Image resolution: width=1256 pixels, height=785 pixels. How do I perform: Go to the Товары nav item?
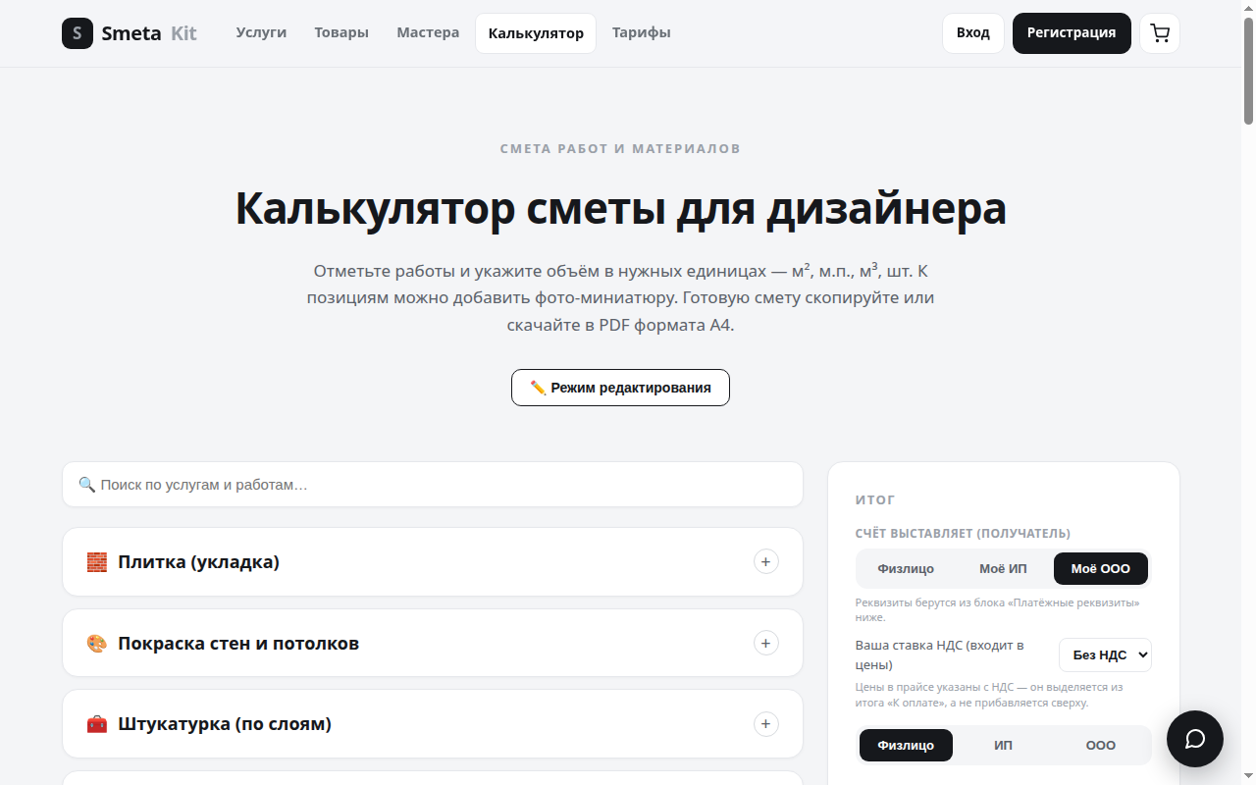pyautogui.click(x=341, y=32)
